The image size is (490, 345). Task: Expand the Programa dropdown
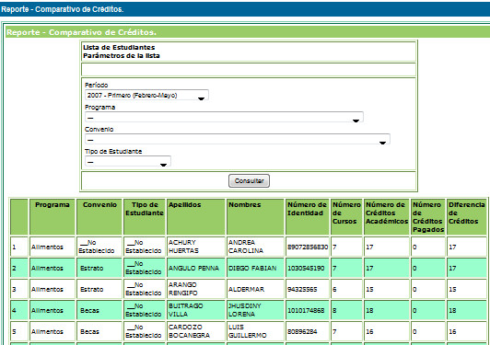(x=224, y=118)
